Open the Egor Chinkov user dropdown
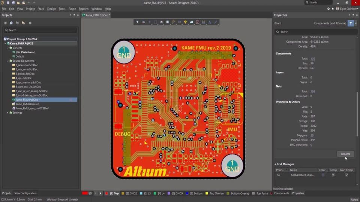The image size is (360, 202). 347,9
